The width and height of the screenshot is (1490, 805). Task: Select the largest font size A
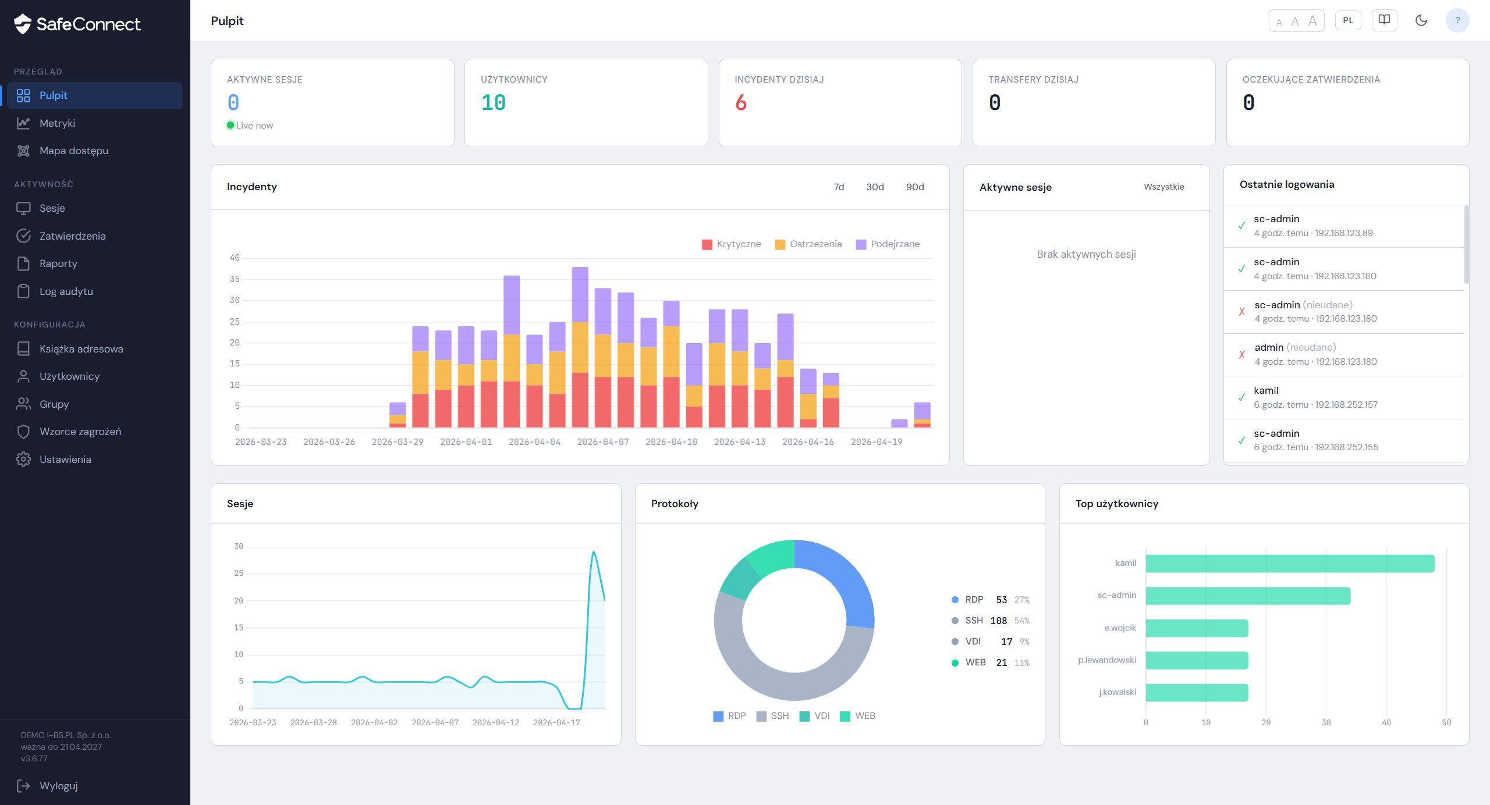coord(1312,21)
